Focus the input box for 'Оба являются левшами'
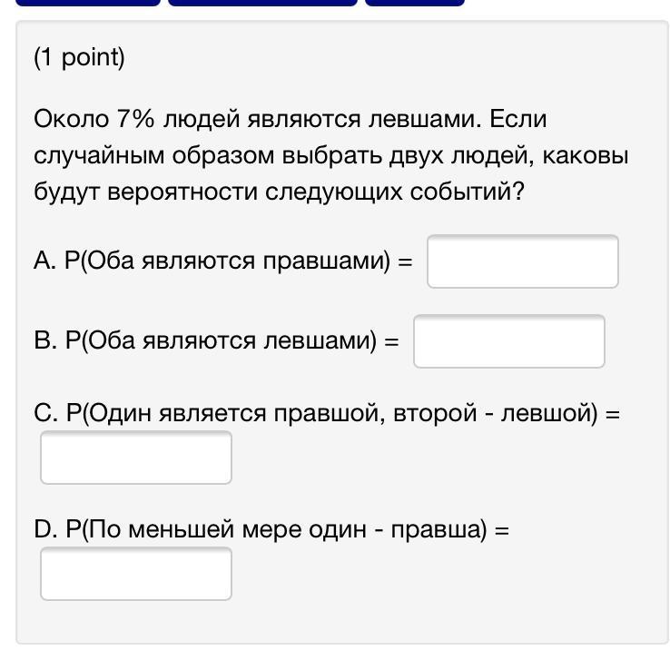670x670 pixels. (x=509, y=341)
